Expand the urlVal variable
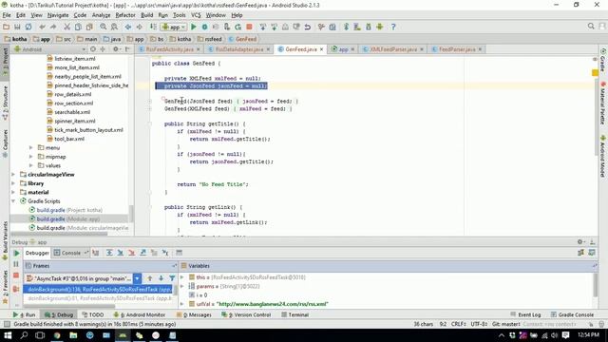The width and height of the screenshot is (608, 342). 182,304
